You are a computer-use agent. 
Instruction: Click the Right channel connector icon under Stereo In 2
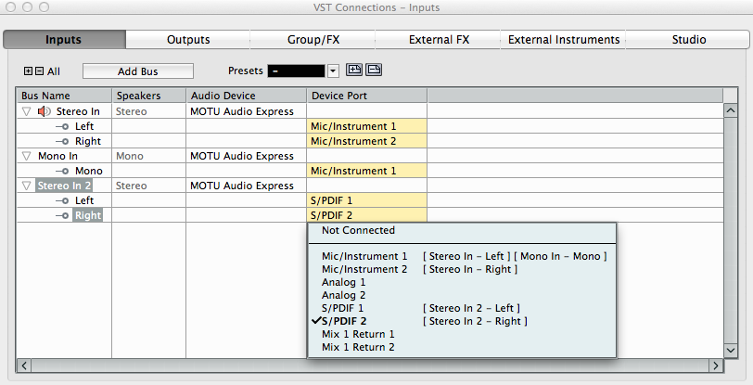point(63,215)
